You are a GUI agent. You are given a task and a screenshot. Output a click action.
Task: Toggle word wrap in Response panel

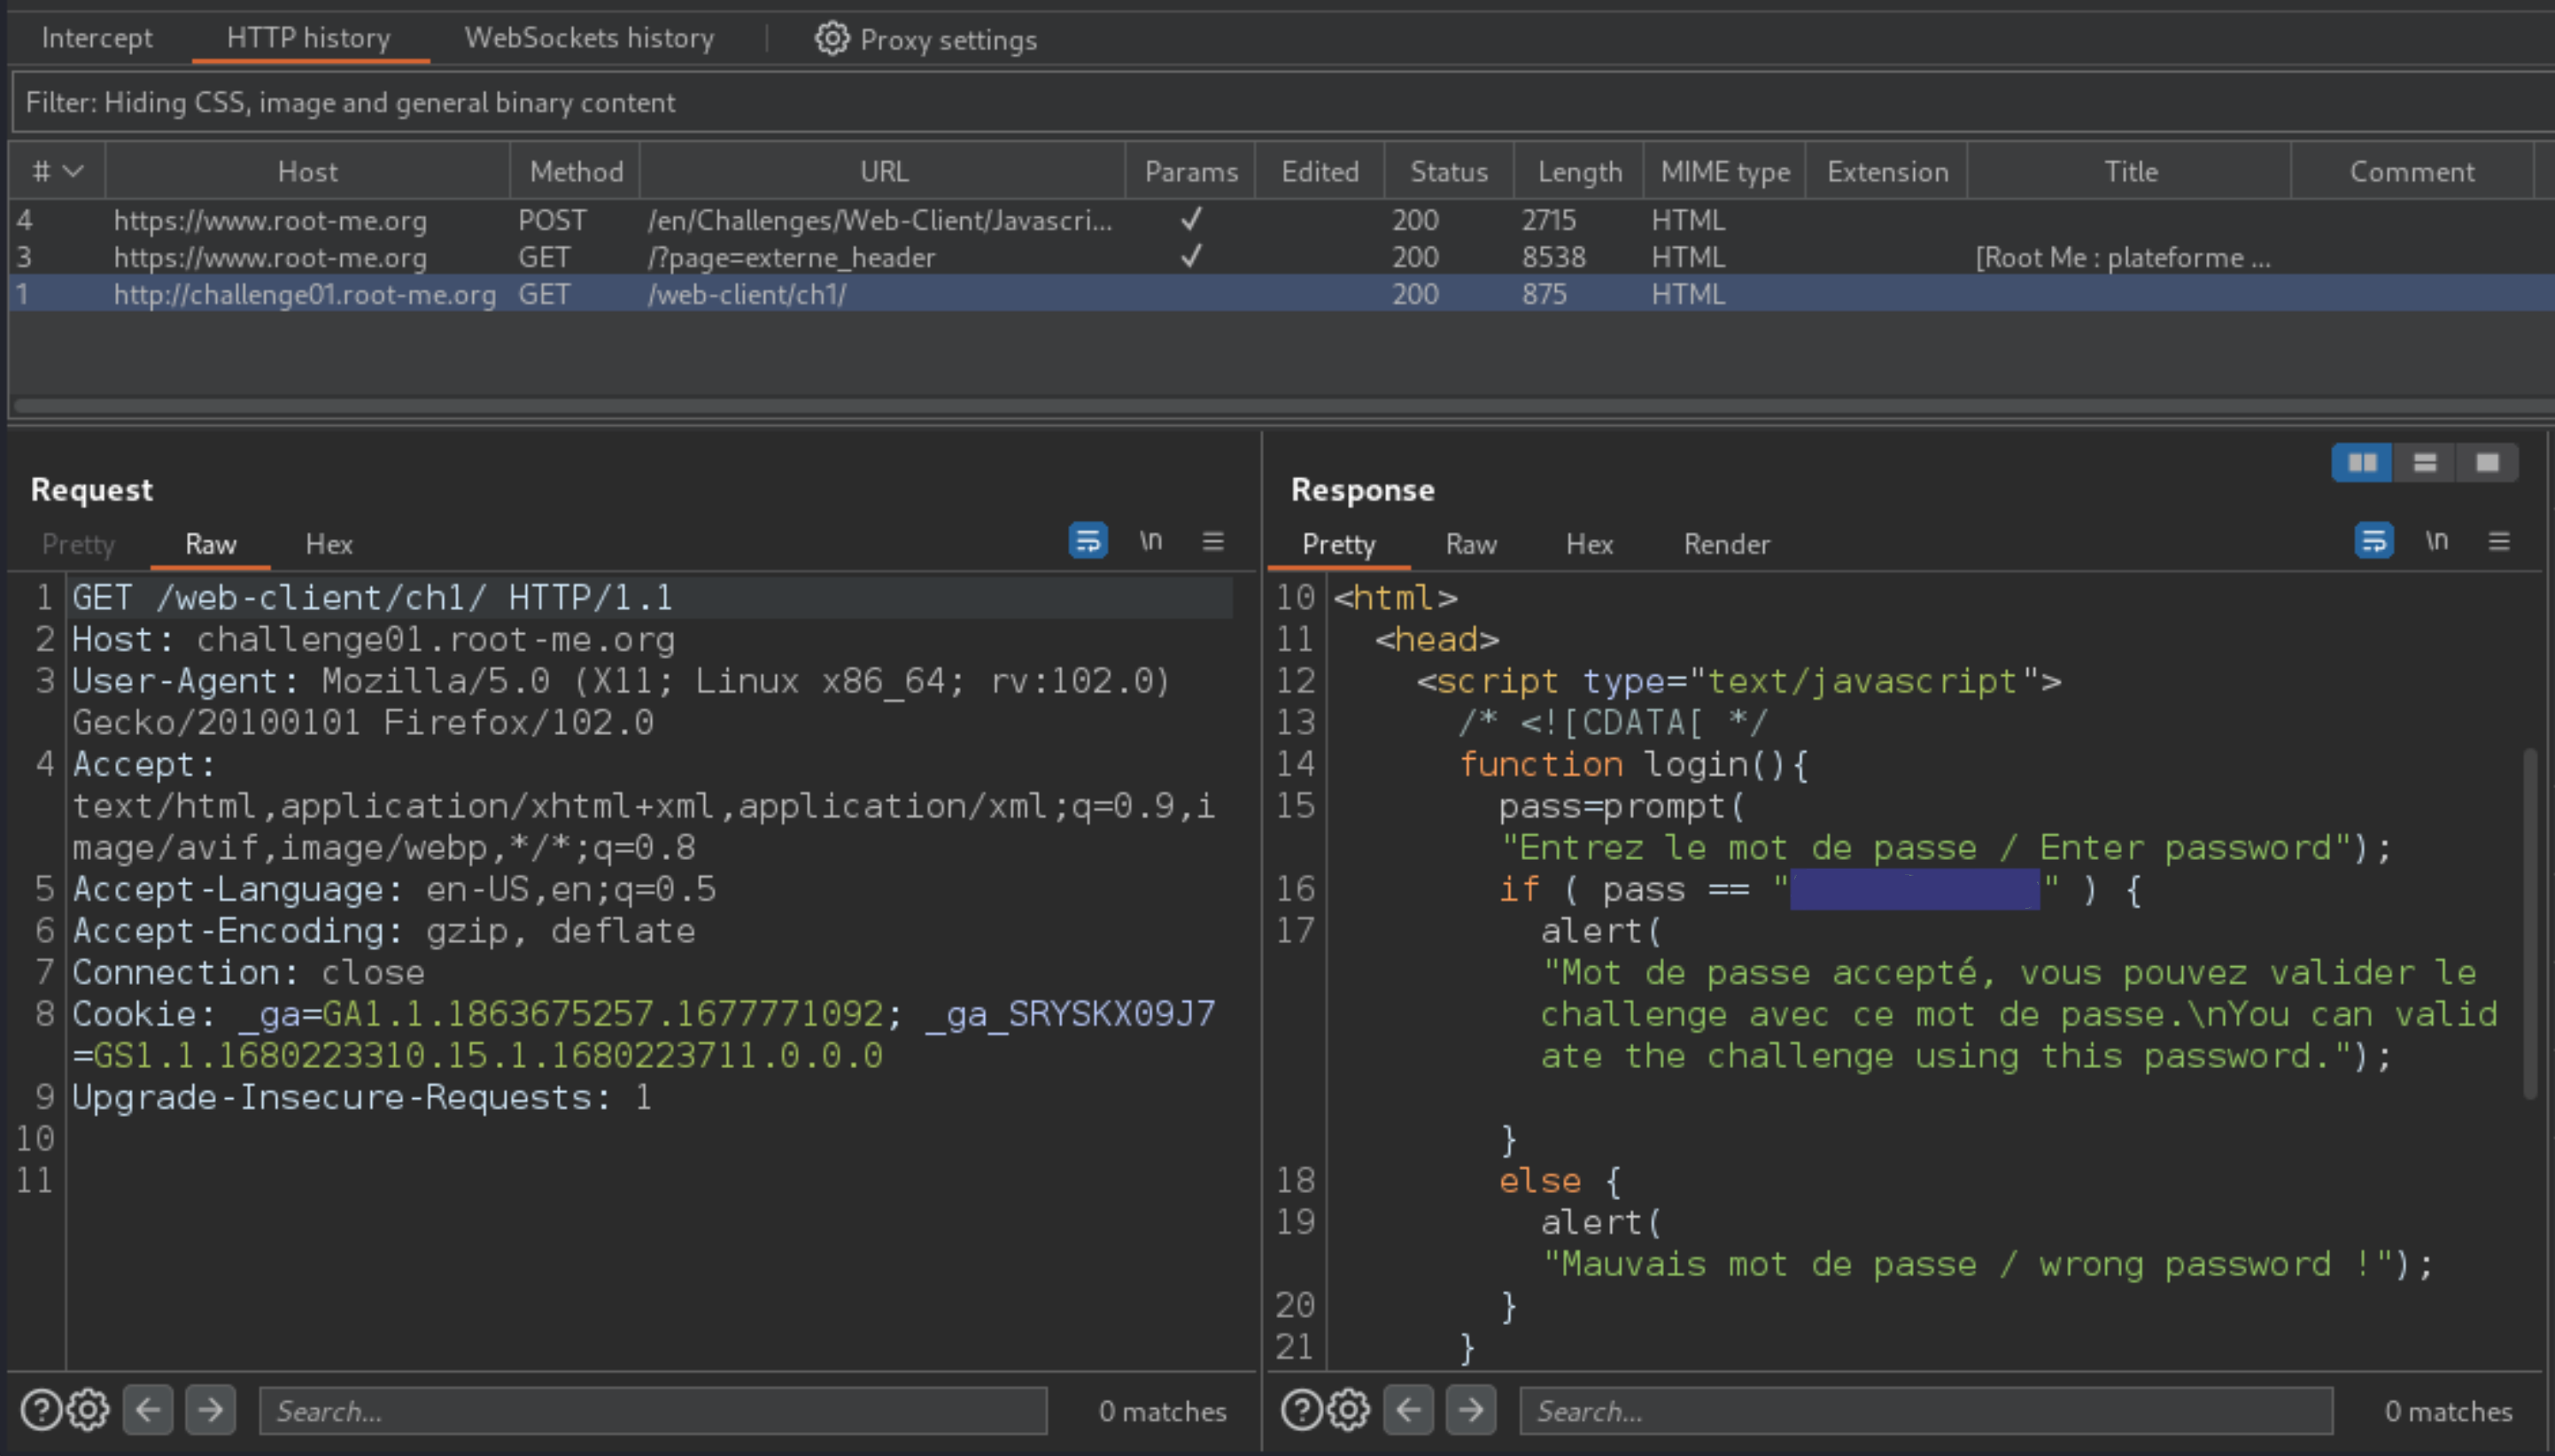[2373, 541]
